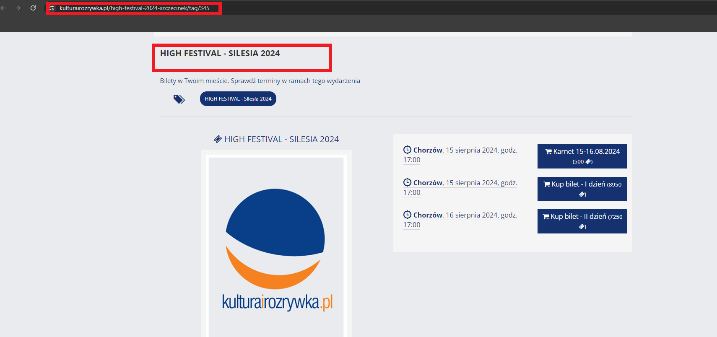The image size is (717, 337).
Task: Select heading HIGH FESTIVAL - SILESIA 2024
Action: pos(220,53)
